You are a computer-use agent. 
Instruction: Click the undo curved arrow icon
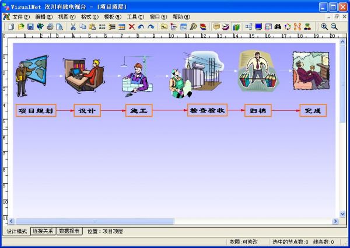[141, 27]
